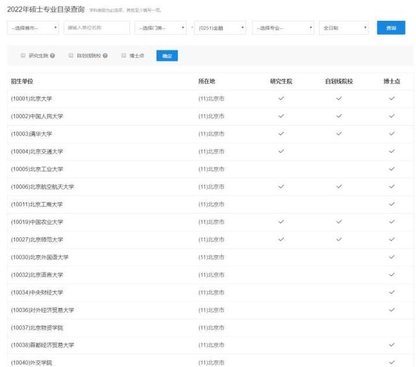Focus the 请输入单位名称 input field
The height and width of the screenshot is (367, 416).
97,27
